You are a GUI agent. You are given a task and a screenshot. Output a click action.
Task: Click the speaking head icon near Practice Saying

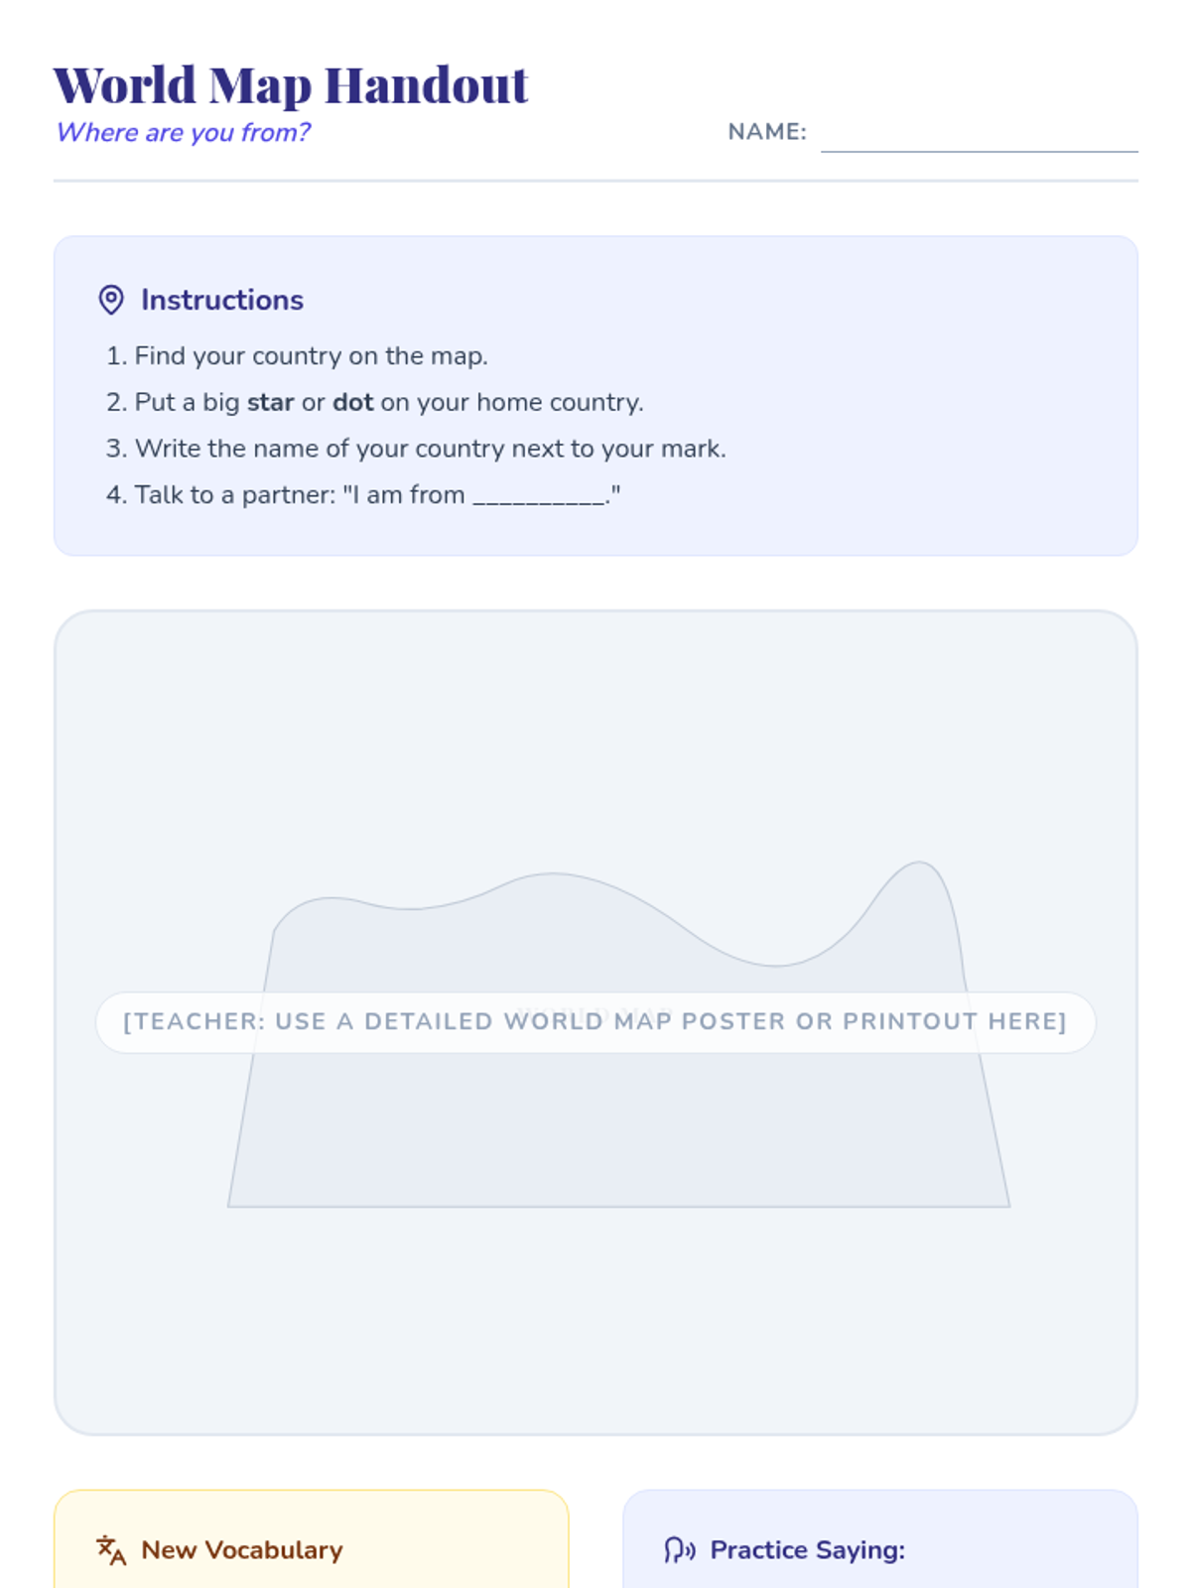[680, 1549]
